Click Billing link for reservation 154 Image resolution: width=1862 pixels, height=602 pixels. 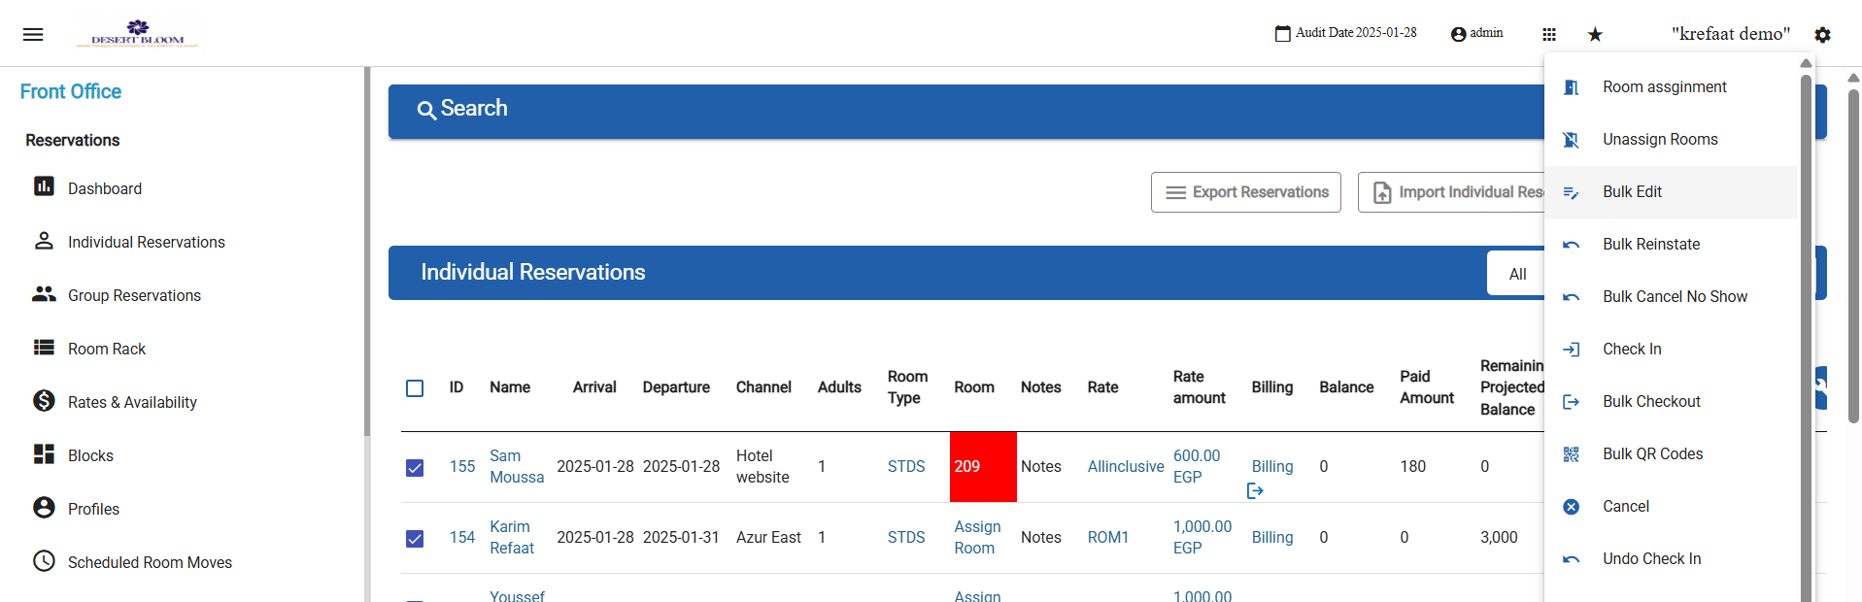tap(1272, 538)
